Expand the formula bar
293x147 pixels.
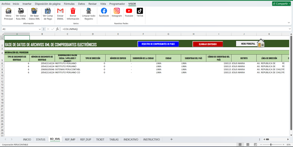(290, 29)
